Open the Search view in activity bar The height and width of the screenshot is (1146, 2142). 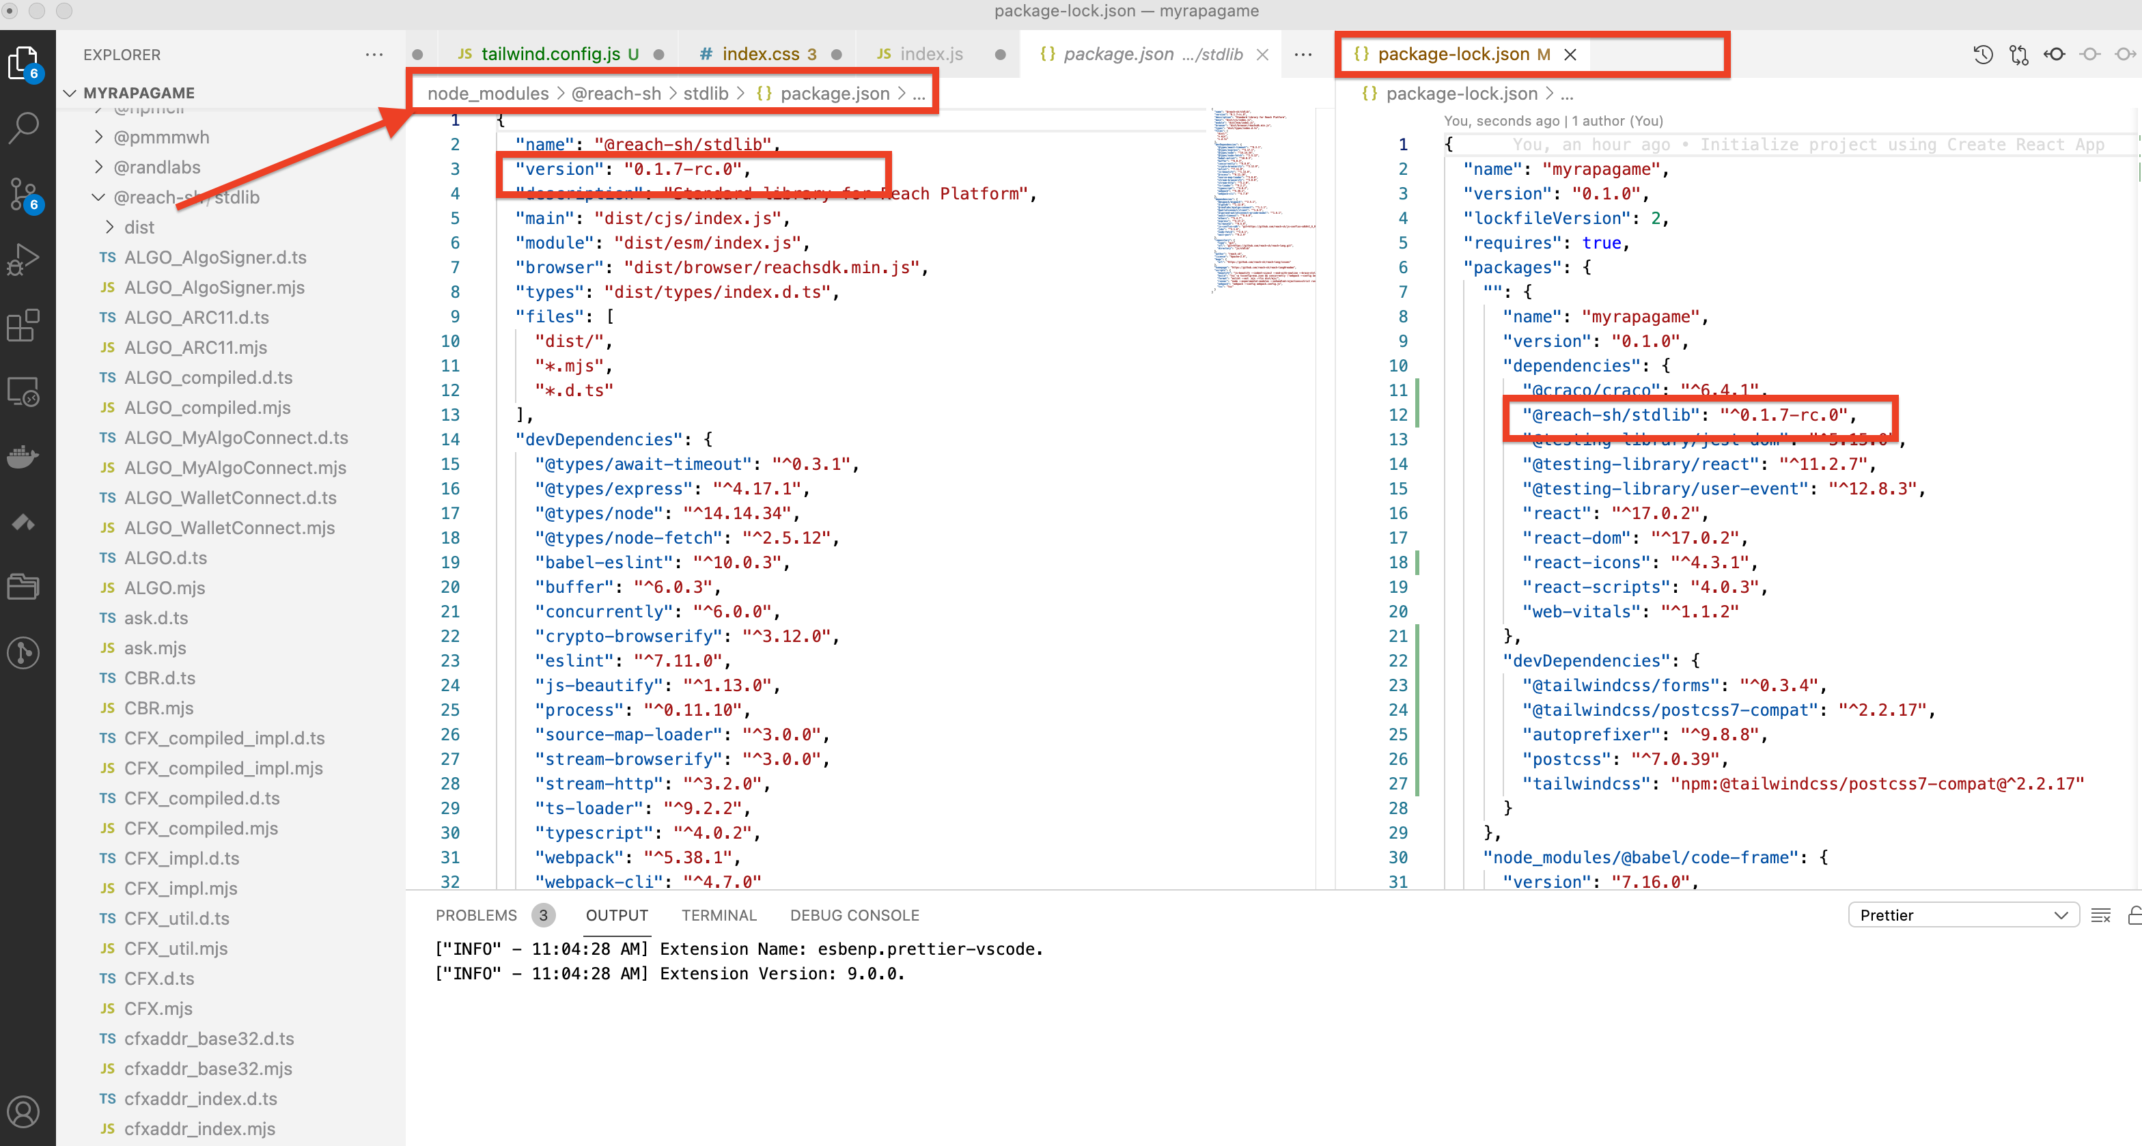tap(24, 127)
